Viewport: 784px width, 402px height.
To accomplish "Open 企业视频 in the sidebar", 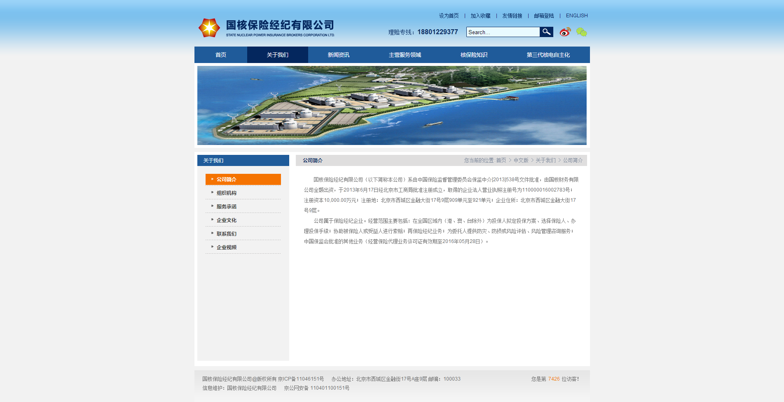I will click(x=227, y=248).
